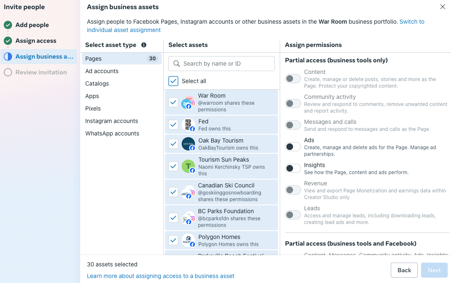The height and width of the screenshot is (283, 451).
Task: Click the Tourism Sun Peaks green avatar
Action: pos(188,166)
